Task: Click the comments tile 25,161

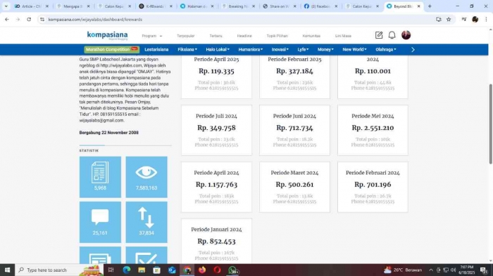Action: pos(100,222)
